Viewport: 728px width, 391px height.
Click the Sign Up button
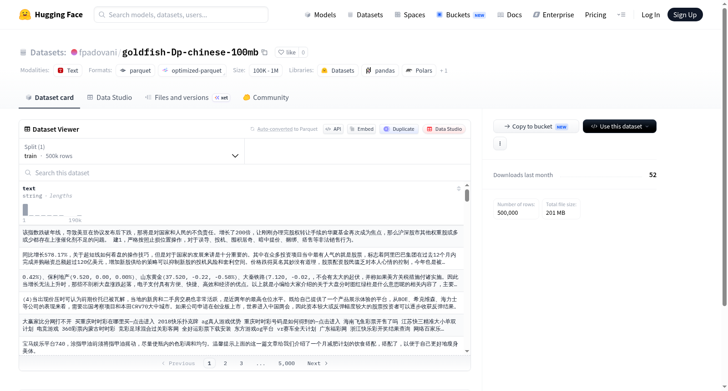pos(685,15)
